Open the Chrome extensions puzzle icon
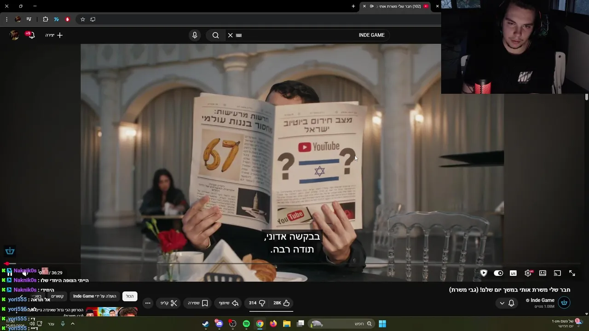Screen dimensions: 589x331 (x=46, y=19)
